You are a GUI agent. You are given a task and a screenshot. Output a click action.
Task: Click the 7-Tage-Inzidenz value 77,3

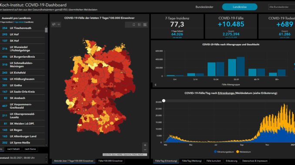tap(177, 24)
